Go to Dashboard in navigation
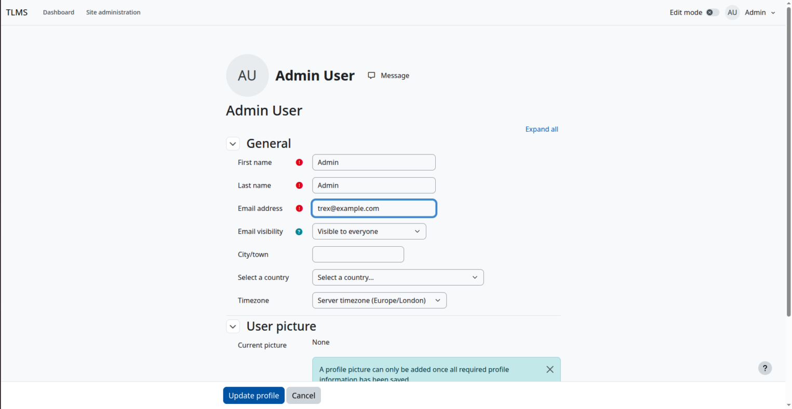Image resolution: width=792 pixels, height=409 pixels. click(59, 12)
